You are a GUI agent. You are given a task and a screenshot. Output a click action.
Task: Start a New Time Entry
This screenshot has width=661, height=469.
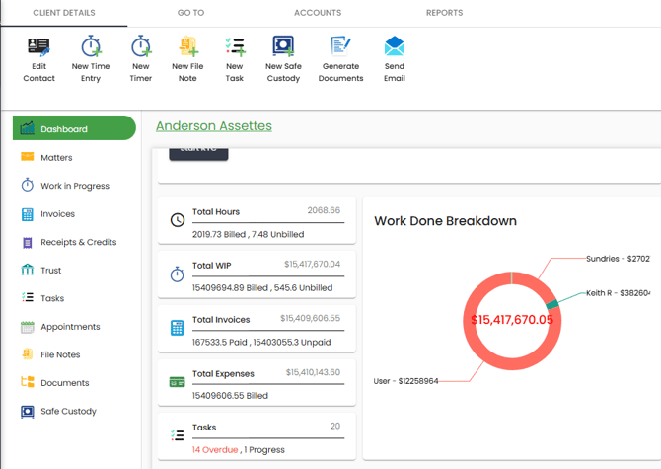tap(91, 47)
